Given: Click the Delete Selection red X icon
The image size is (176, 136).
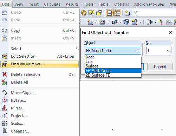Looking at the screenshot, I should (x=5, y=74).
